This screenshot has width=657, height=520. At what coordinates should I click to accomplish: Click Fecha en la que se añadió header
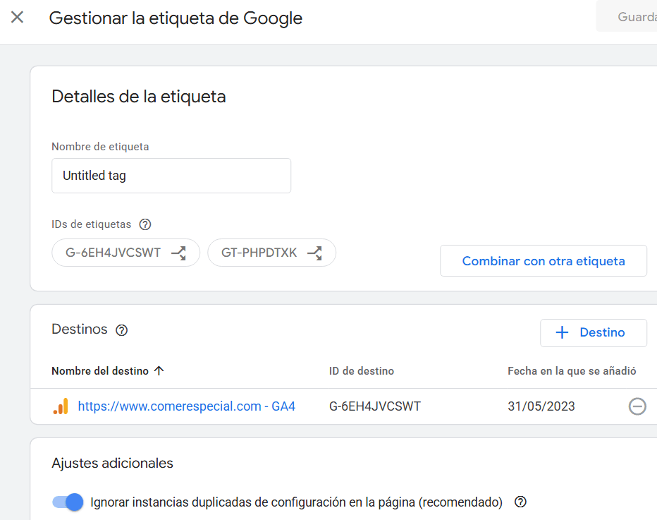(x=572, y=371)
